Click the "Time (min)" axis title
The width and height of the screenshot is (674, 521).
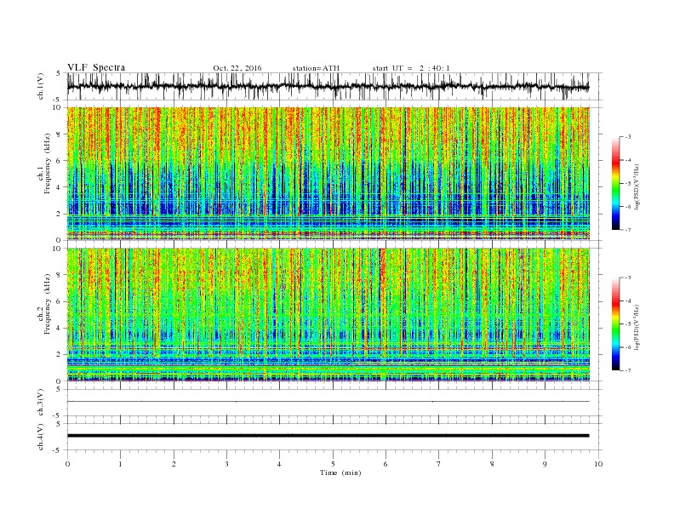click(340, 472)
